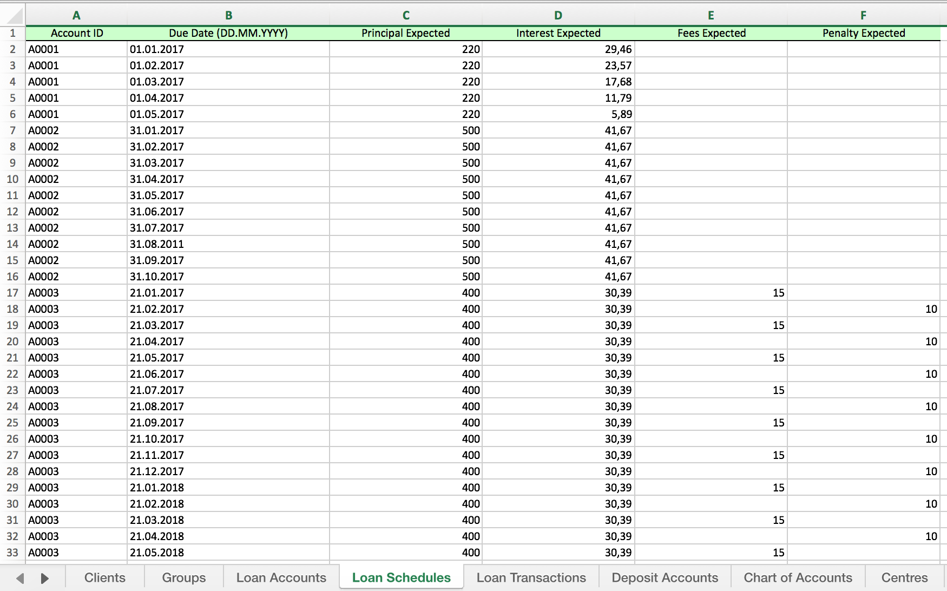Click the next sheet navigation arrow
Screen dimensions: 947x591
(45, 578)
